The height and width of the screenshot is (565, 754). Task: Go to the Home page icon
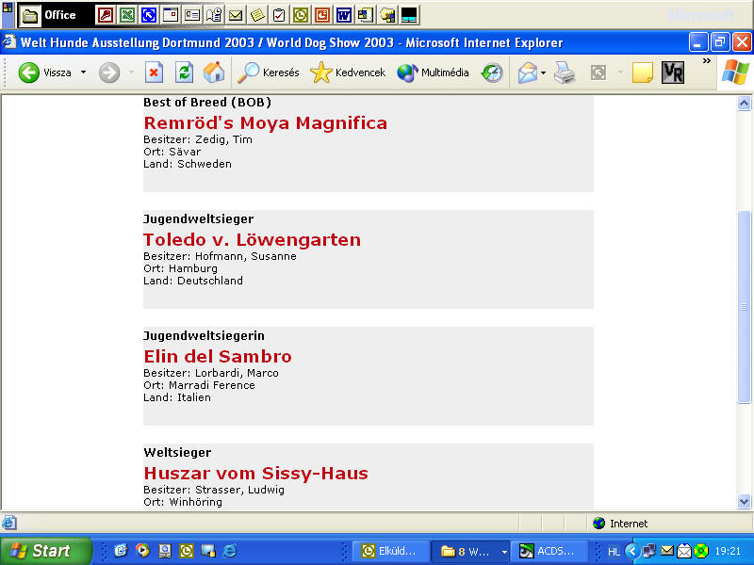(x=214, y=73)
